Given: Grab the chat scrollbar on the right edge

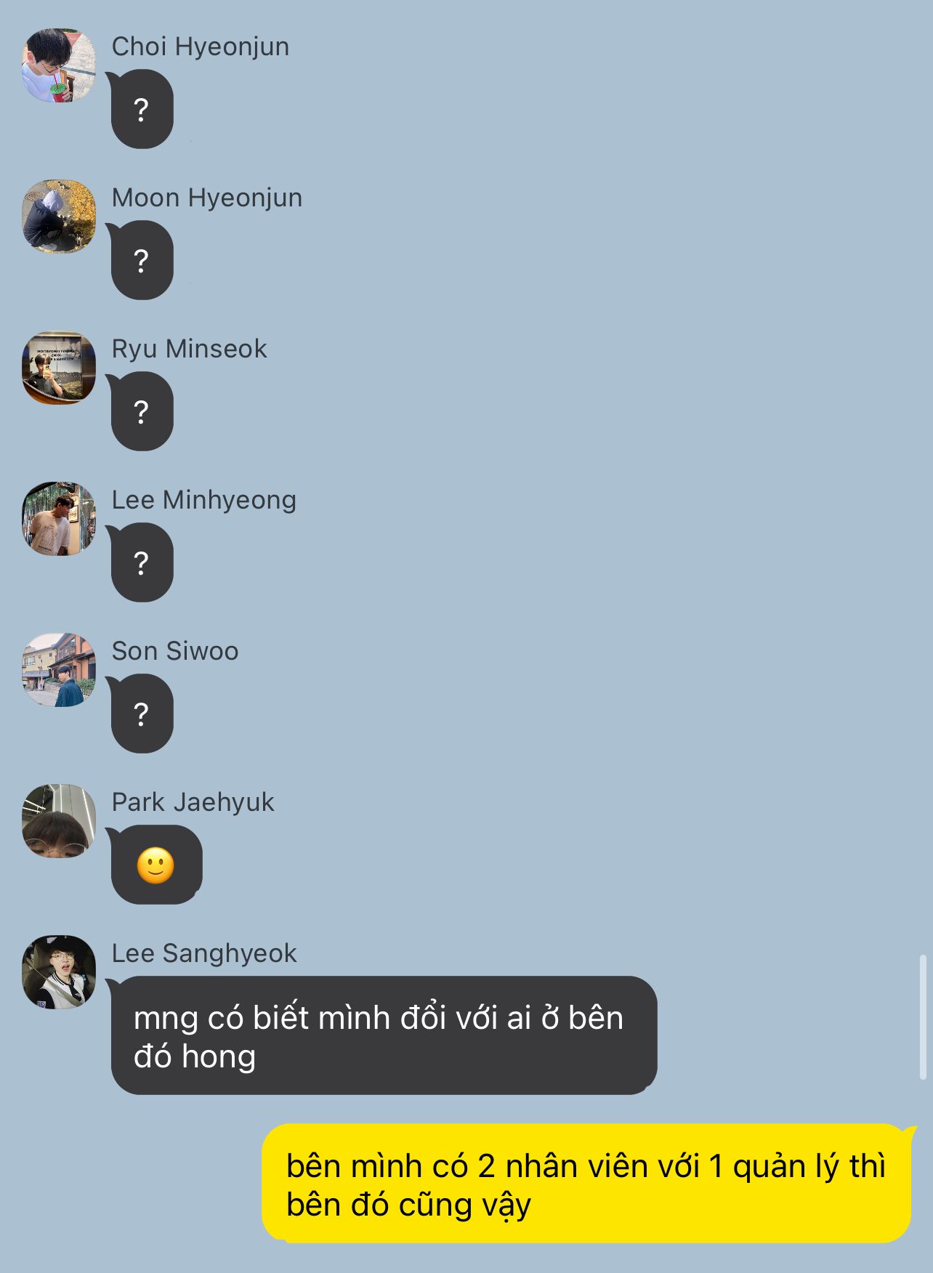Looking at the screenshot, I should tap(923, 1017).
